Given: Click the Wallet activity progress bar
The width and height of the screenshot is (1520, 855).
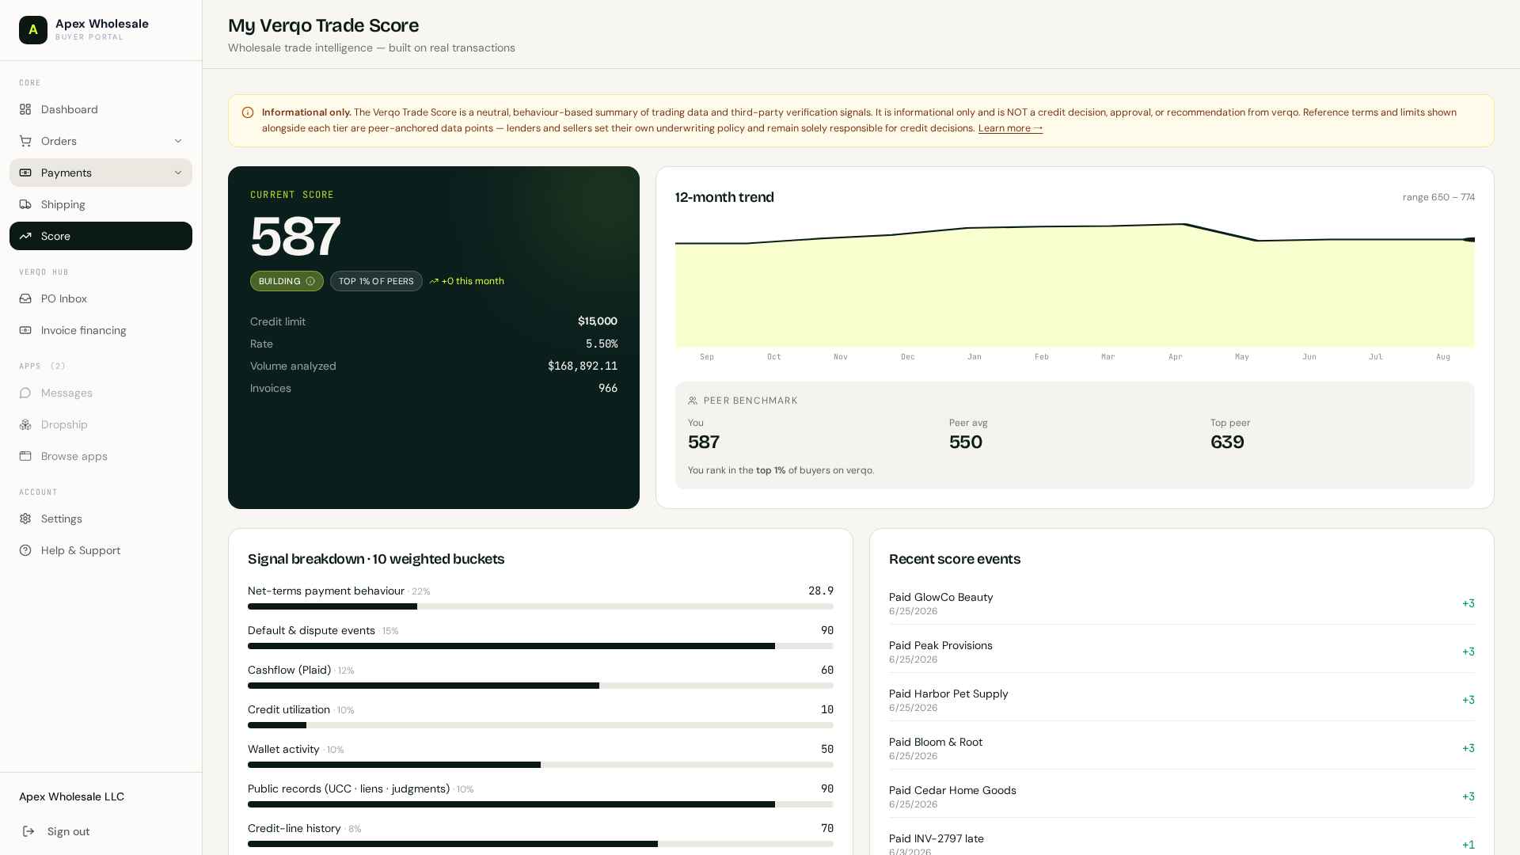Looking at the screenshot, I should coord(540,765).
